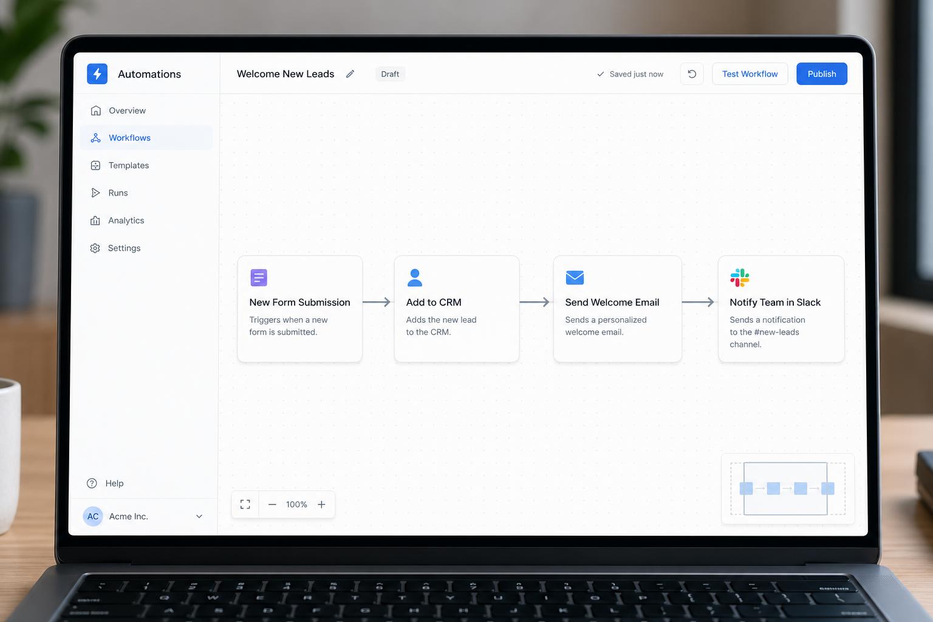Image resolution: width=933 pixels, height=622 pixels.
Task: Zoom in with the plus button
Action: (x=321, y=505)
